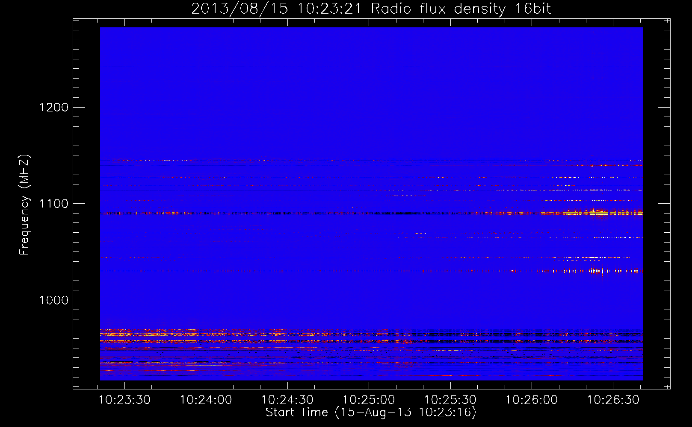
Task: Click the yellow burst on the 1030 MHz line
Action: point(597,271)
